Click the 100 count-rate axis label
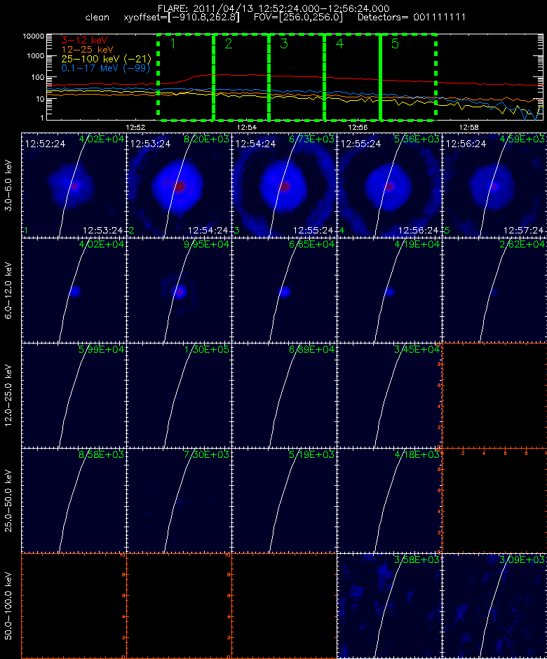 pyautogui.click(x=37, y=77)
